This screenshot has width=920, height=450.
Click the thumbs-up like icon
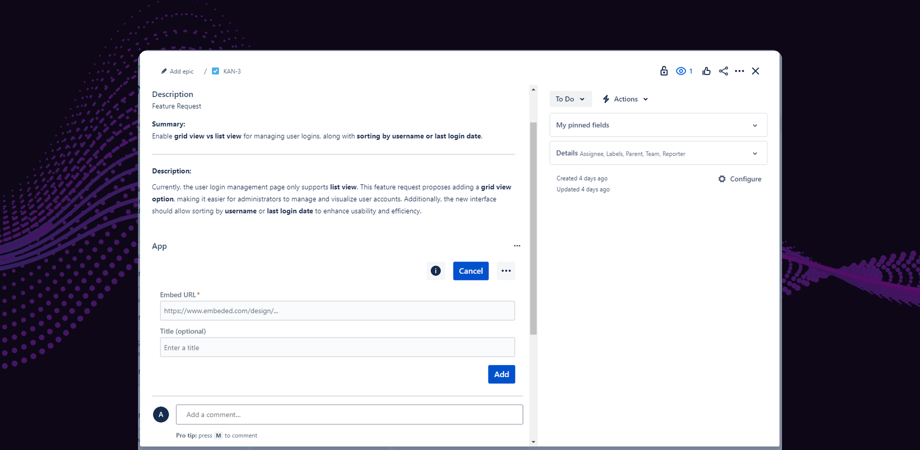(x=706, y=70)
